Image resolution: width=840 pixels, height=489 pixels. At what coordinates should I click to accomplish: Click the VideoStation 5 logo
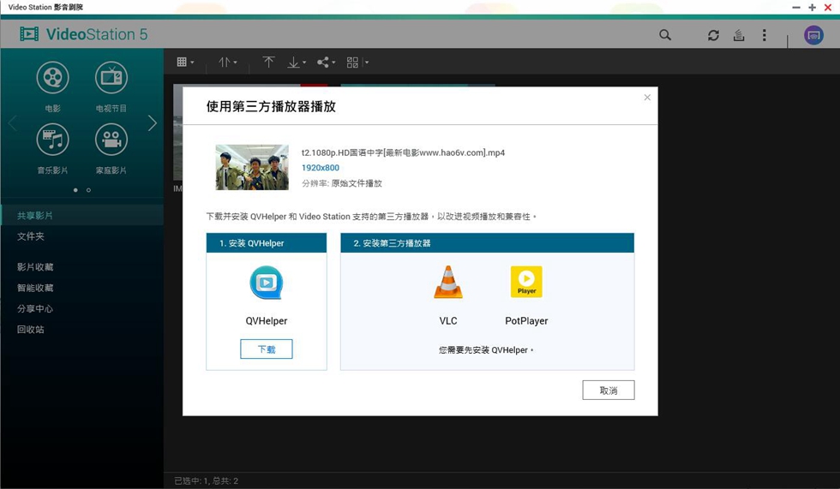coord(84,34)
